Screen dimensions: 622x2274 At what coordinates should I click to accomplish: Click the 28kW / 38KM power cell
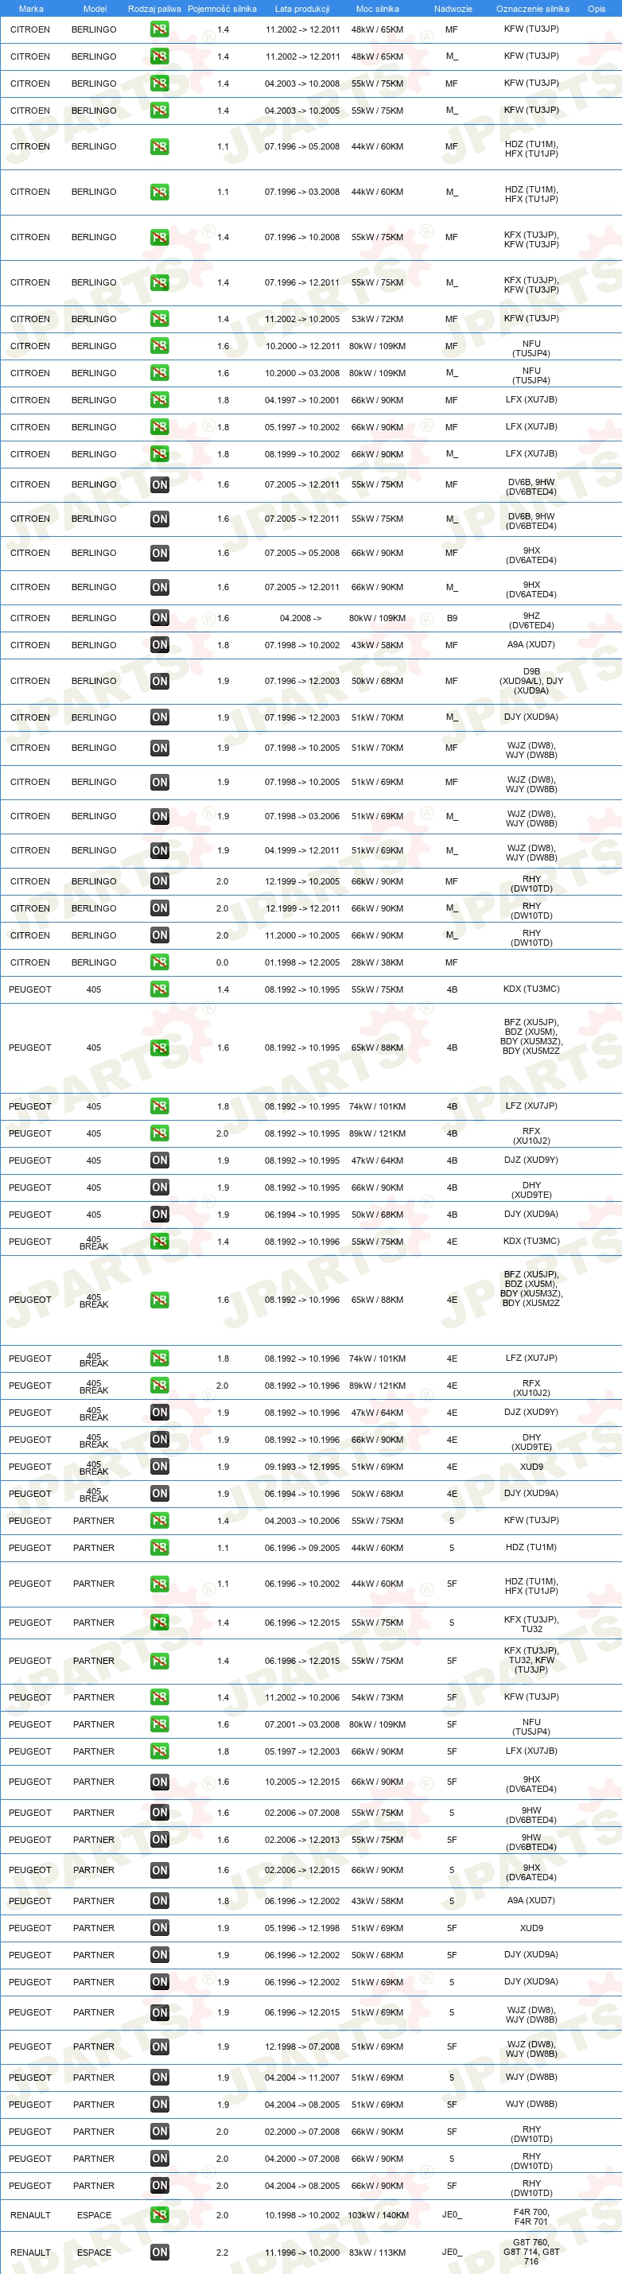(378, 962)
